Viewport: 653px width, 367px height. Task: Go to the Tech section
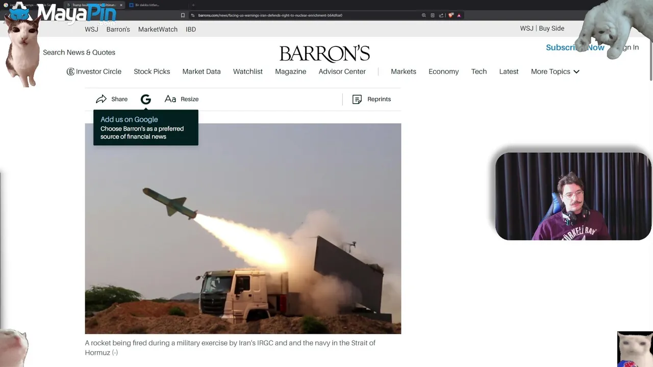point(479,72)
